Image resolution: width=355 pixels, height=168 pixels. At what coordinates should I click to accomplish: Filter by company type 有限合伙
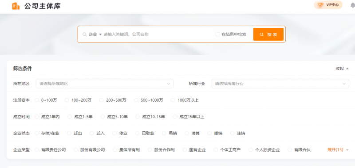point(290,150)
